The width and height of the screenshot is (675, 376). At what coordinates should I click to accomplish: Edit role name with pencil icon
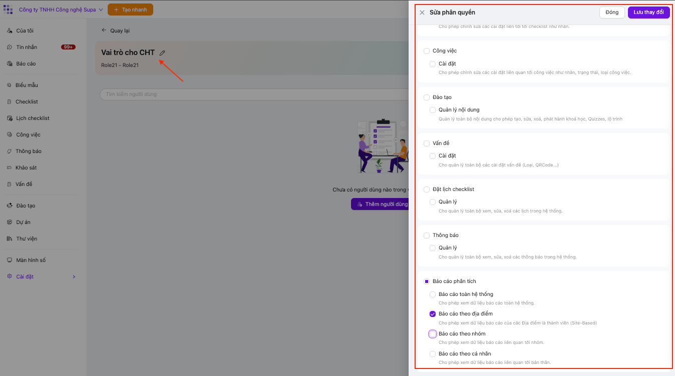point(162,52)
